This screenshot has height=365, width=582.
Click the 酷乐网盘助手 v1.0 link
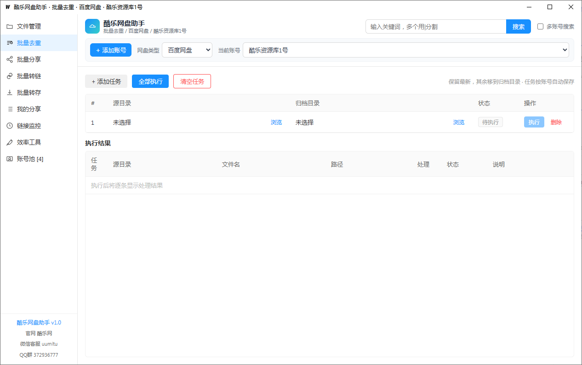pyautogui.click(x=39, y=323)
